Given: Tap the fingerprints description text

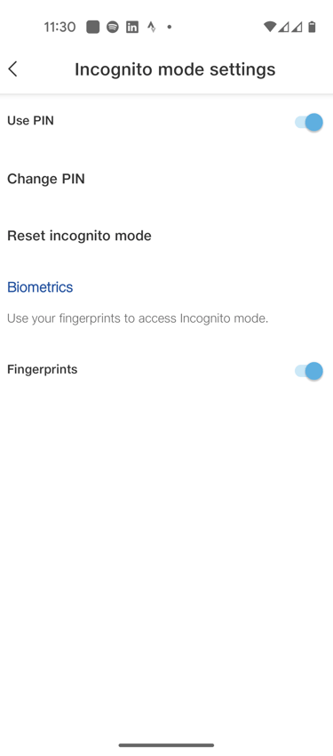Looking at the screenshot, I should click(138, 318).
